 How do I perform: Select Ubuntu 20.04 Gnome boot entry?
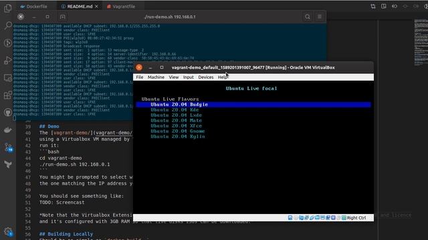click(x=178, y=131)
